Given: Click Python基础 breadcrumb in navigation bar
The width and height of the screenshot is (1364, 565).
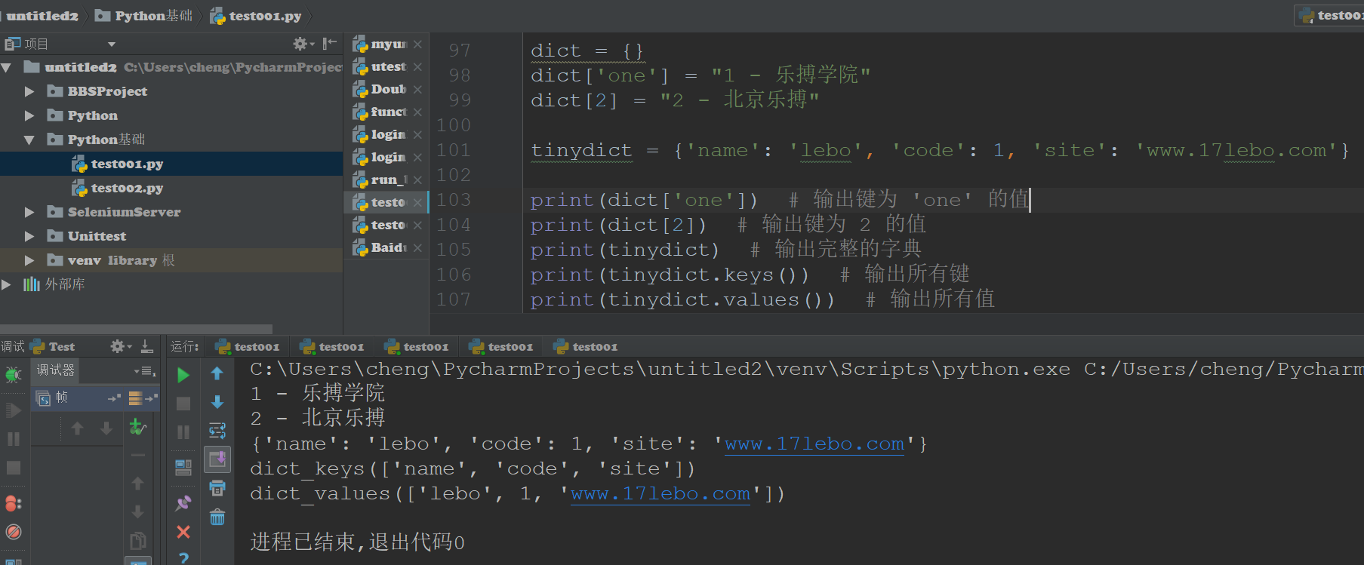Looking at the screenshot, I should (x=145, y=16).
